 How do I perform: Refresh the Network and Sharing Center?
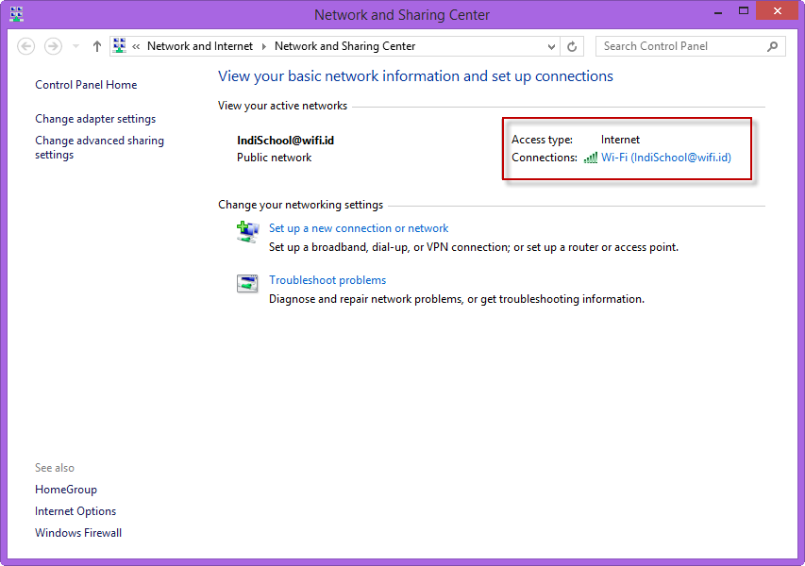click(572, 47)
